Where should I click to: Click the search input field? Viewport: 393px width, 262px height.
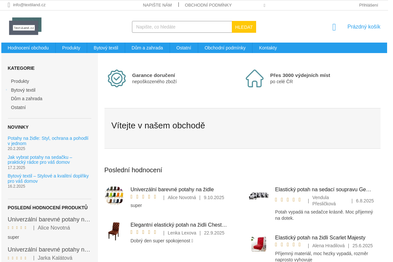[182, 27]
